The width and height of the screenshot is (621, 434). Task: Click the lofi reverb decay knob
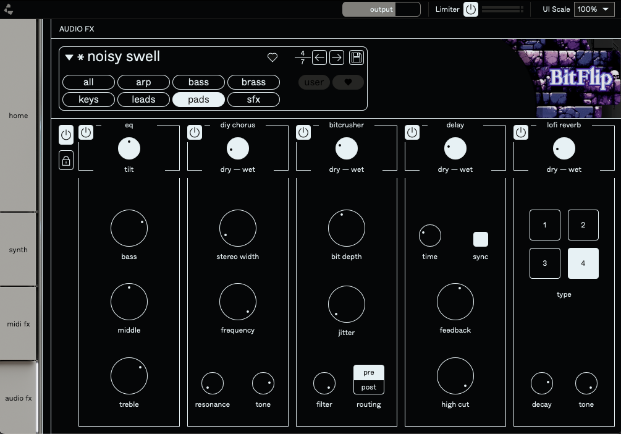click(542, 383)
